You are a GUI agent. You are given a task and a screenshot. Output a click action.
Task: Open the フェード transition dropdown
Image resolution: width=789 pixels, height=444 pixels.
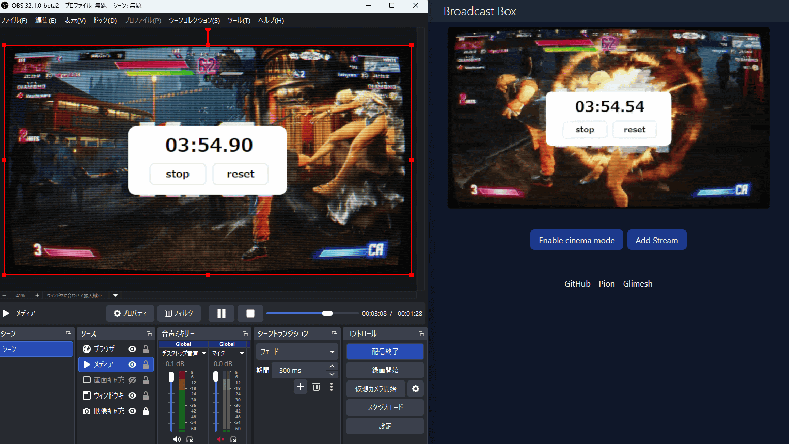pos(332,352)
